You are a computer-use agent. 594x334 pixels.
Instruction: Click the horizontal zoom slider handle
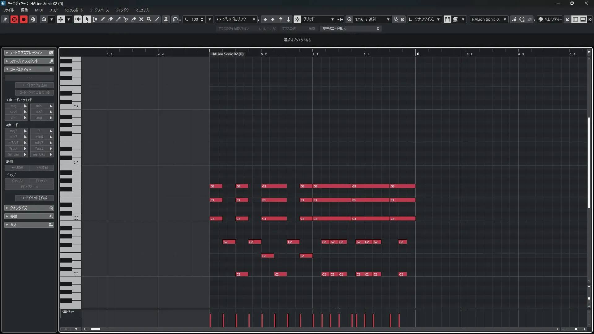pos(576,329)
